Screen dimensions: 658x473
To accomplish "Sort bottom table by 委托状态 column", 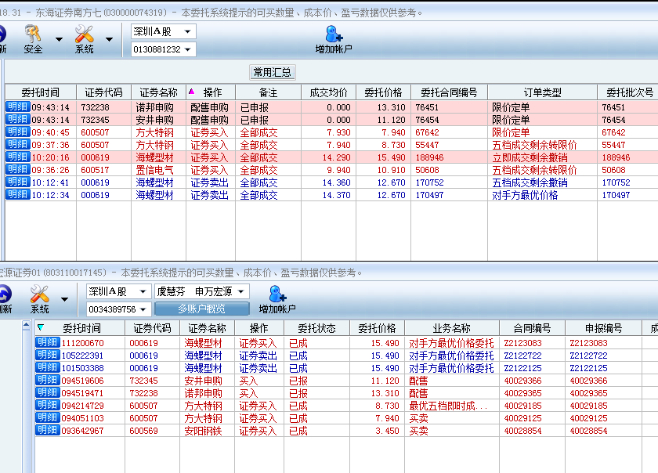I will 316,328.
